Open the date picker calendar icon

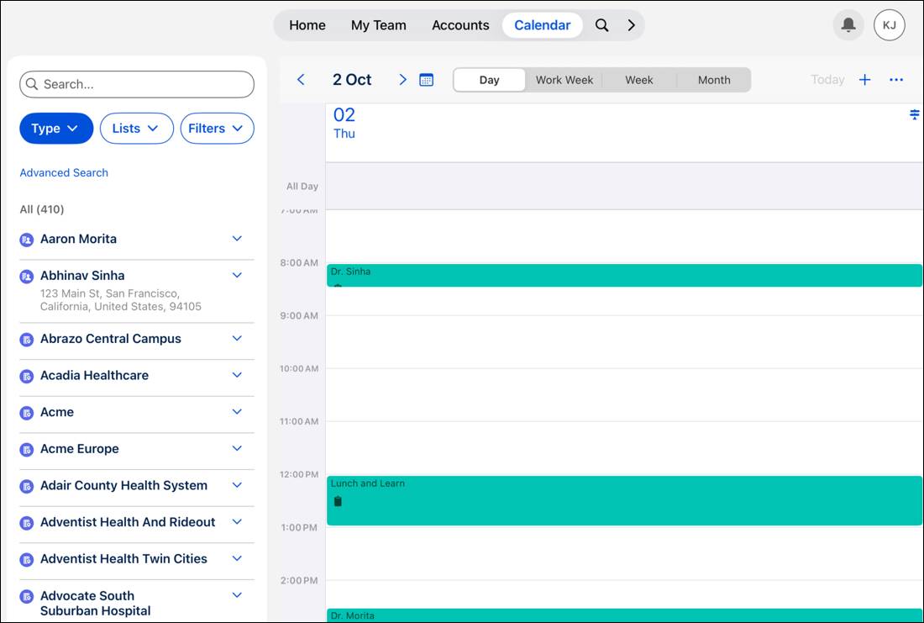pos(426,80)
